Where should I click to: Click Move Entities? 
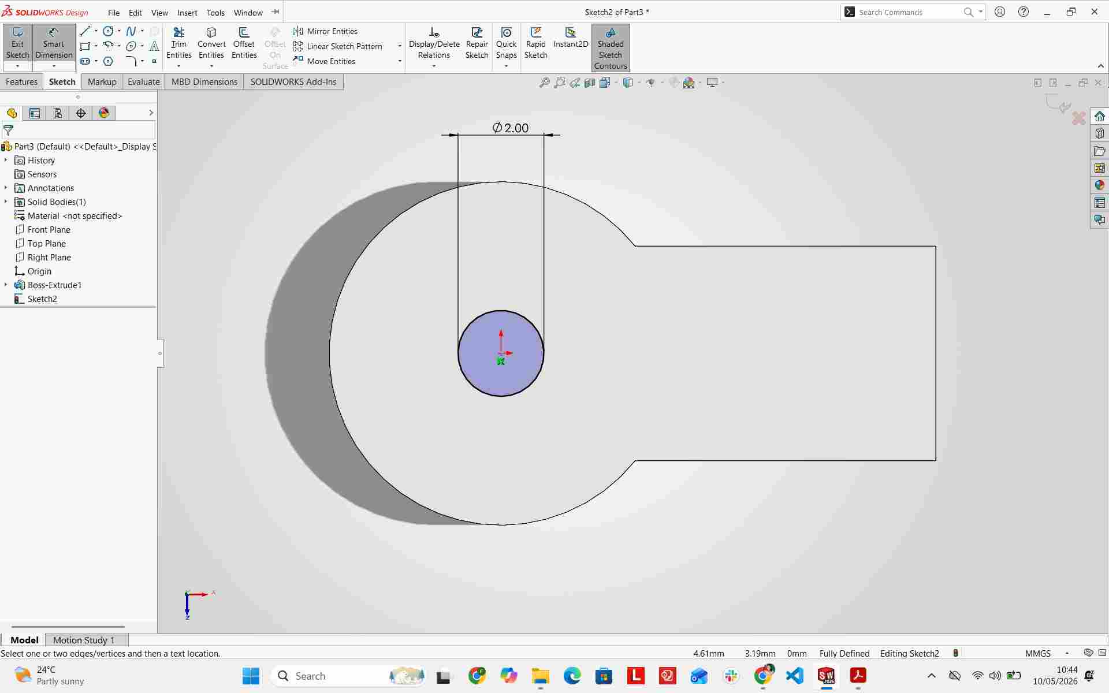point(324,61)
